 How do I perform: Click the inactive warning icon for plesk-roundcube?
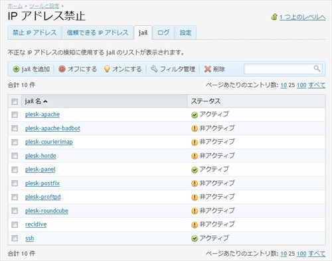[x=195, y=211]
